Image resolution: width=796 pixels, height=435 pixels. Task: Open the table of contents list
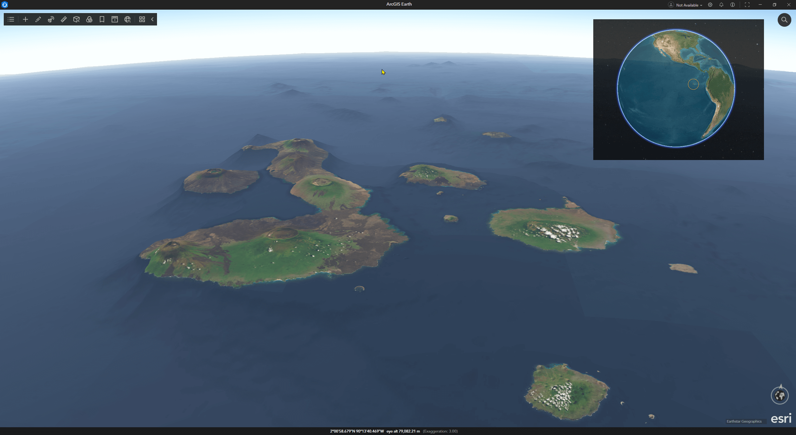point(11,19)
